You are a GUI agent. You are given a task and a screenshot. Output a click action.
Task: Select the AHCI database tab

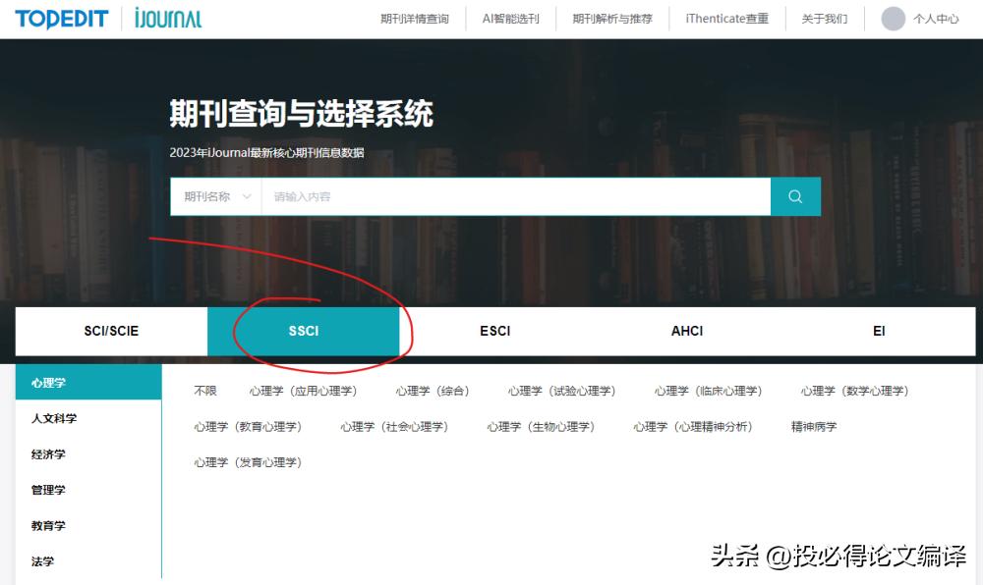tap(686, 331)
